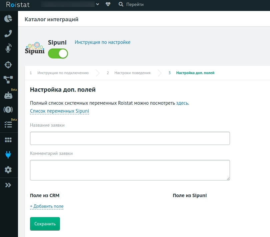This screenshot has width=270, height=237.
Task: Expand Список переменных Sipuni link
Action: (59, 111)
